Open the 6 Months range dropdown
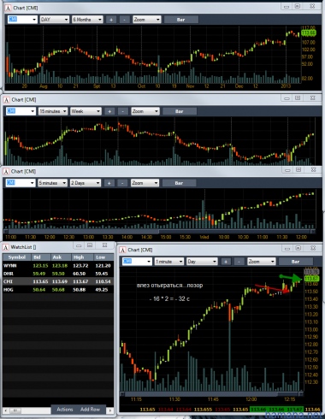325x419 pixels. pyautogui.click(x=87, y=20)
